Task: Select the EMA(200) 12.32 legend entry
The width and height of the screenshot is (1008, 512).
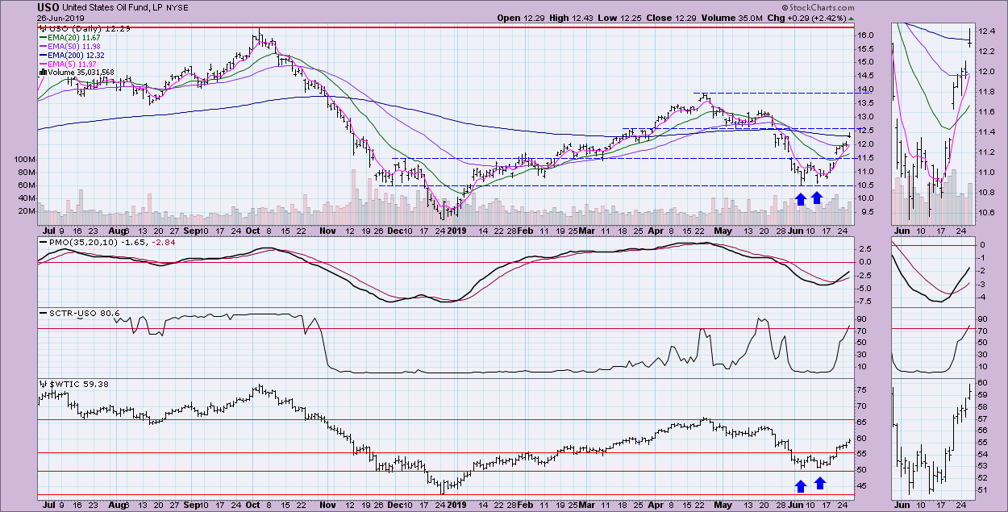Action: pos(76,55)
